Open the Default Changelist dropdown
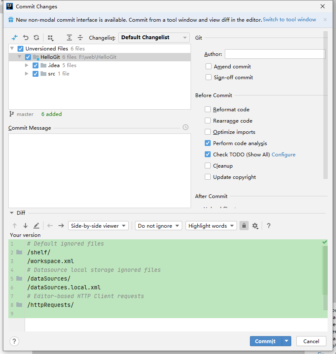Image resolution: width=336 pixels, height=354 pixels. pos(154,38)
